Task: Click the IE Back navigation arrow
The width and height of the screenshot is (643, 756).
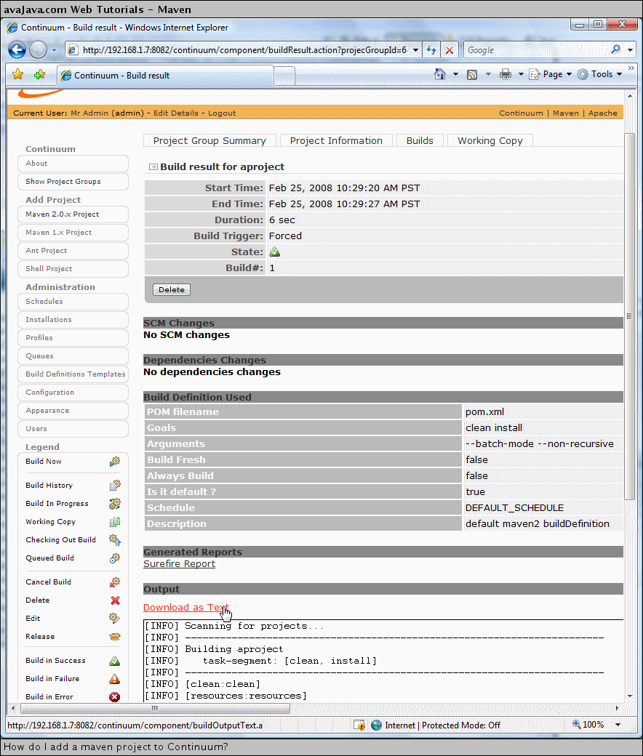Action: pos(17,50)
